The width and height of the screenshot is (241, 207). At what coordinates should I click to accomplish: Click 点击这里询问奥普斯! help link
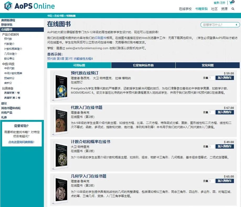click(x=21, y=142)
